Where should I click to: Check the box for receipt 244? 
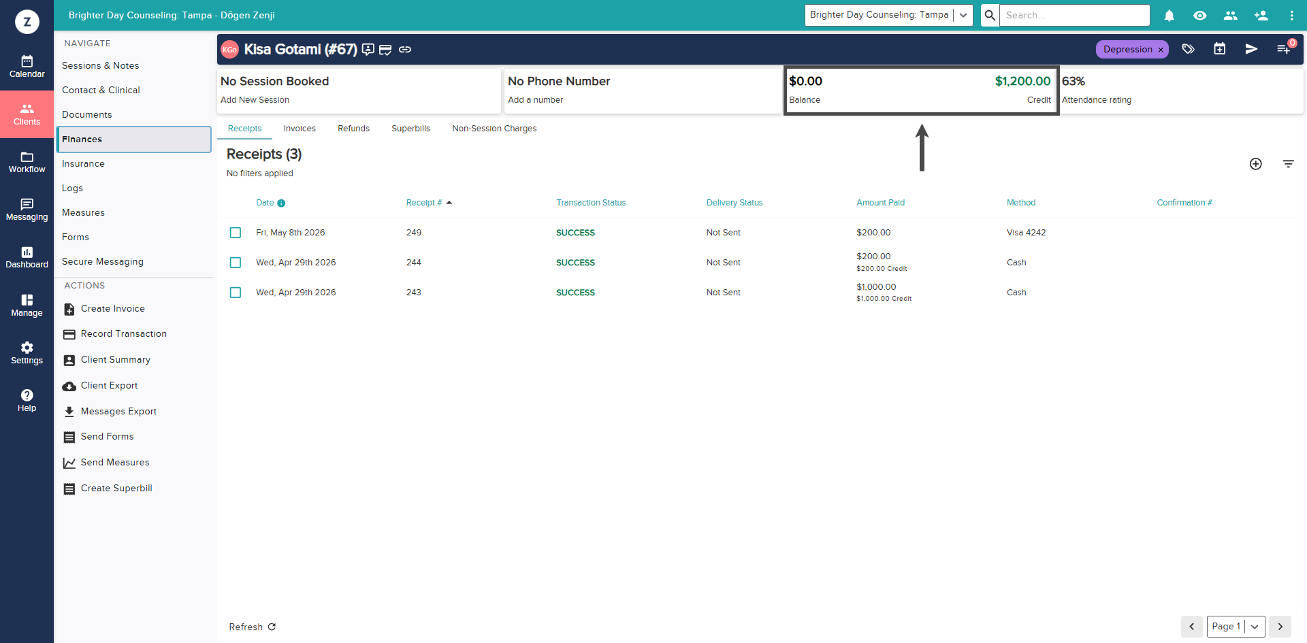coord(236,263)
